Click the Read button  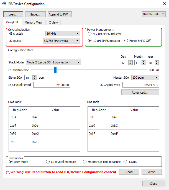[129, 172]
